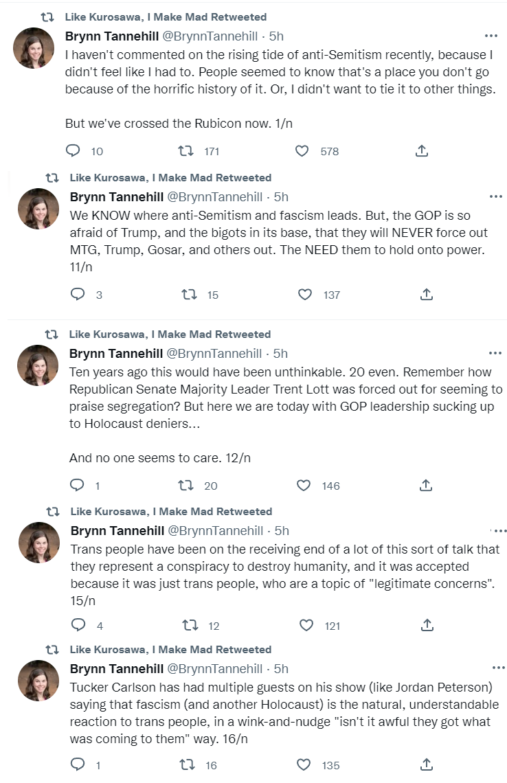Click Brynn Tannehill's avatar on the 15/n tweet
This screenshot has width=507, height=783.
[x=38, y=542]
